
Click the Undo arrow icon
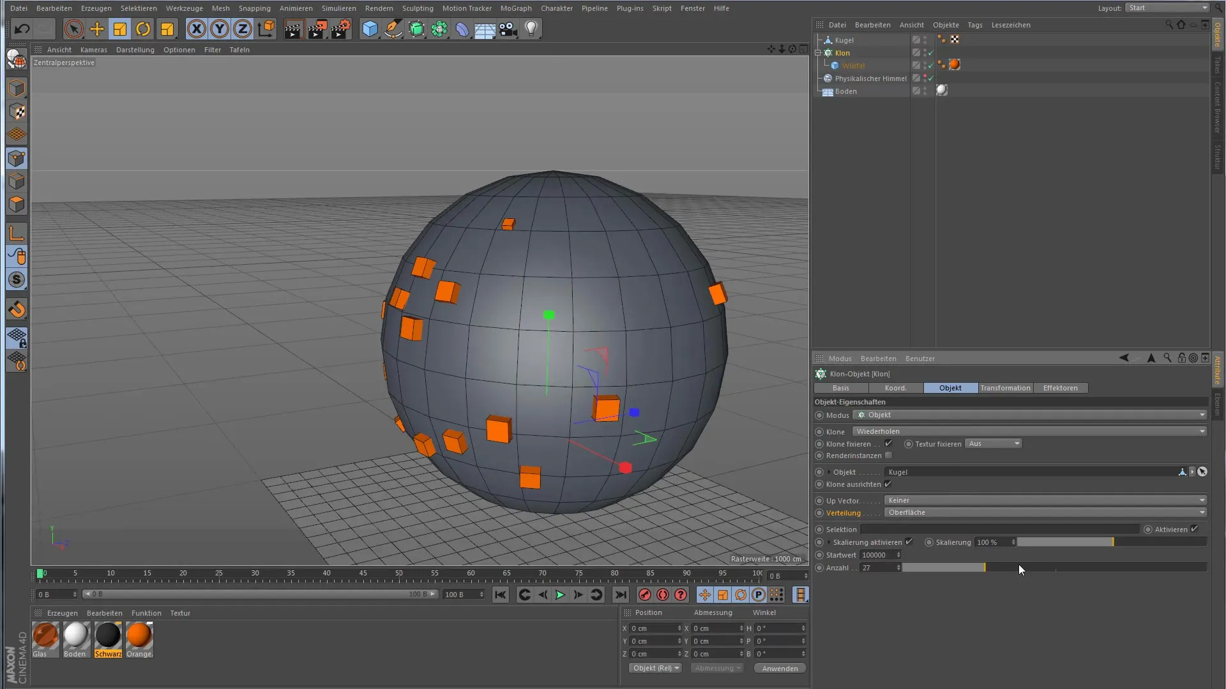coord(22,29)
